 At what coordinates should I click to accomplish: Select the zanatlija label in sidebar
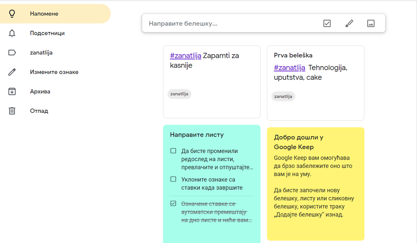pyautogui.click(x=55, y=52)
